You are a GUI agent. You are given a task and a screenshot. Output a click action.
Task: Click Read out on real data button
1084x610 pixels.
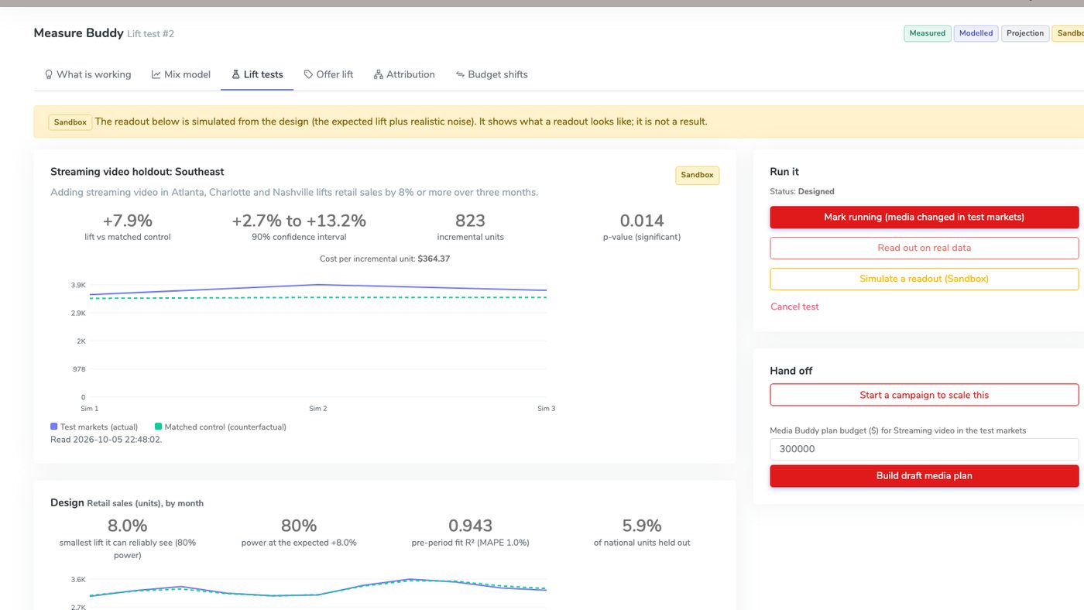click(924, 248)
